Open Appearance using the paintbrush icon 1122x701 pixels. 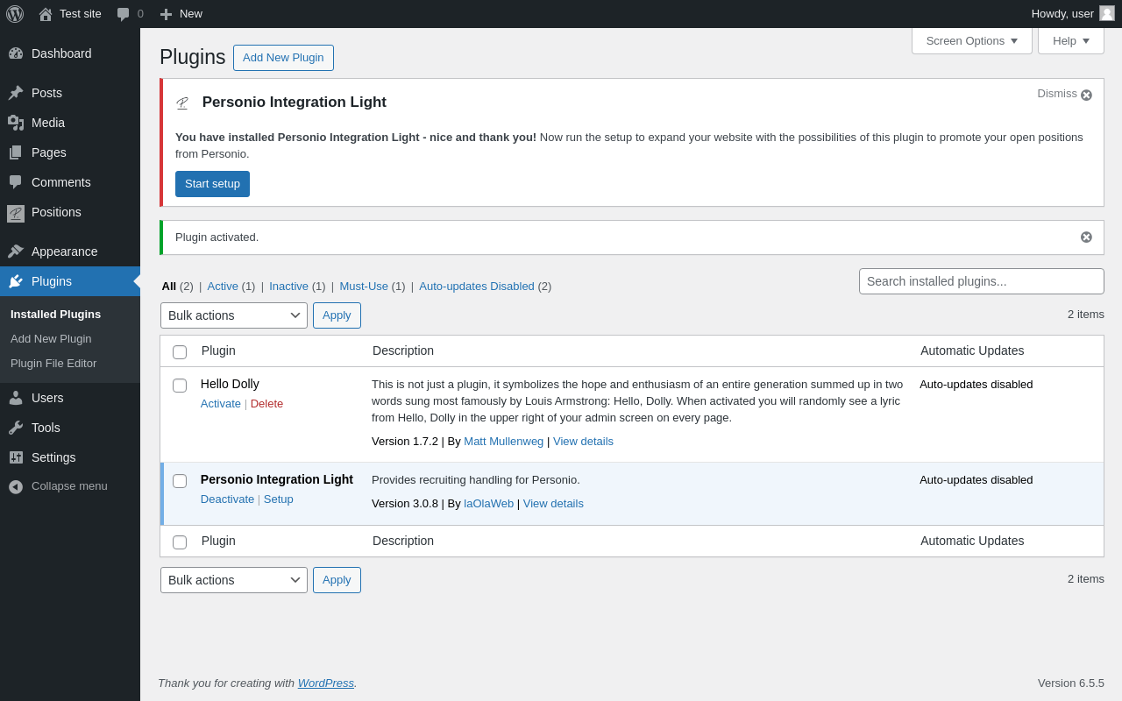tap(16, 251)
